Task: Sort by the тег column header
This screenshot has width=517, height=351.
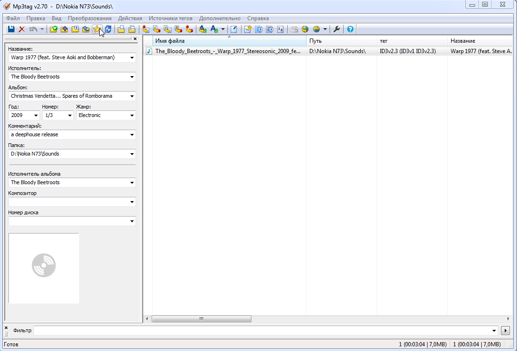Action: [x=412, y=41]
